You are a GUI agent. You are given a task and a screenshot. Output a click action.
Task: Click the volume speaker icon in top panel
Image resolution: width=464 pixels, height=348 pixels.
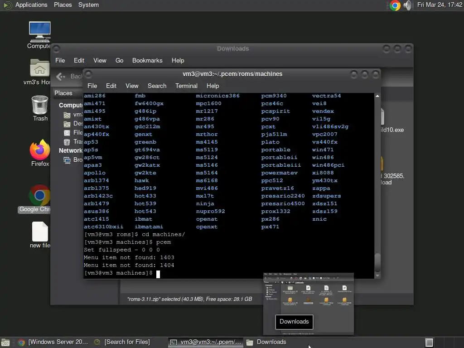(x=408, y=5)
